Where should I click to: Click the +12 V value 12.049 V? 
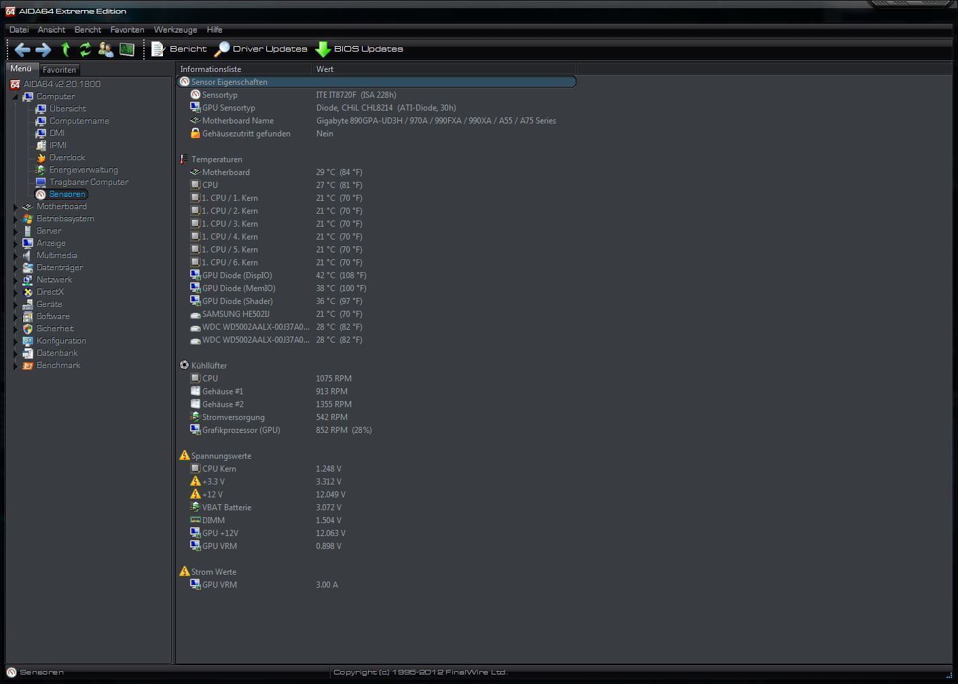click(x=331, y=495)
